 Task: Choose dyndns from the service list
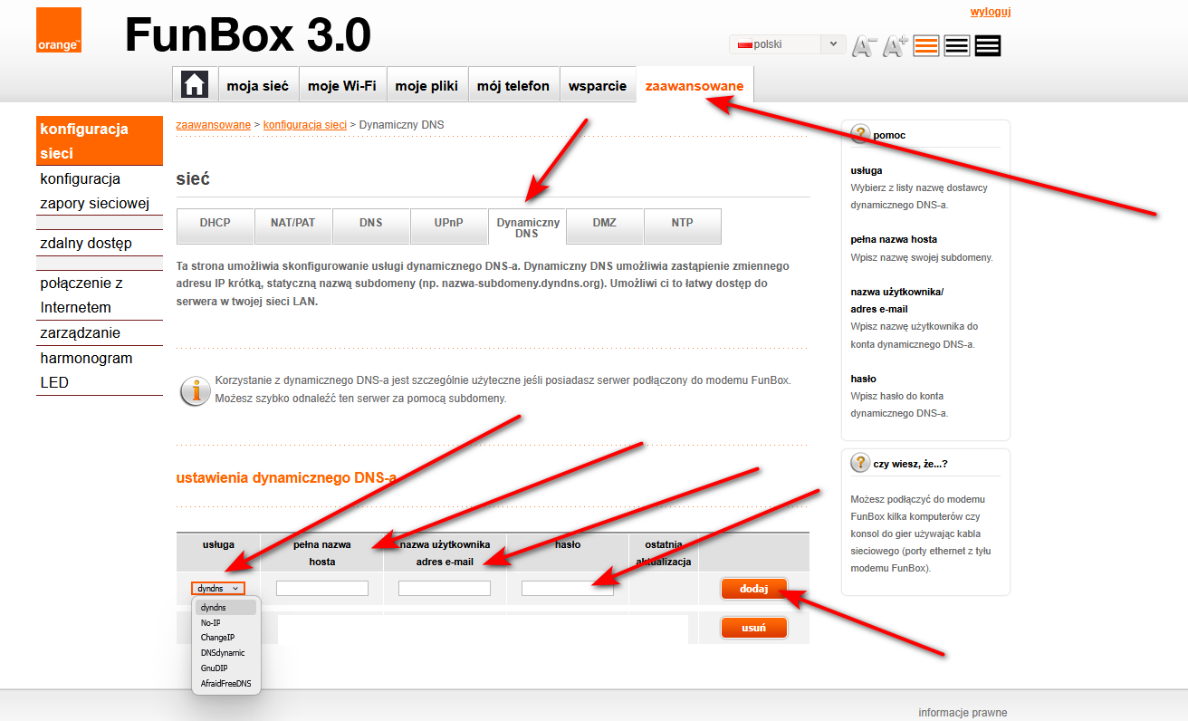(226, 607)
